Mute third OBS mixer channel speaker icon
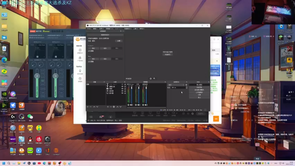The width and height of the screenshot is (295, 166). pyautogui.click(x=146, y=105)
